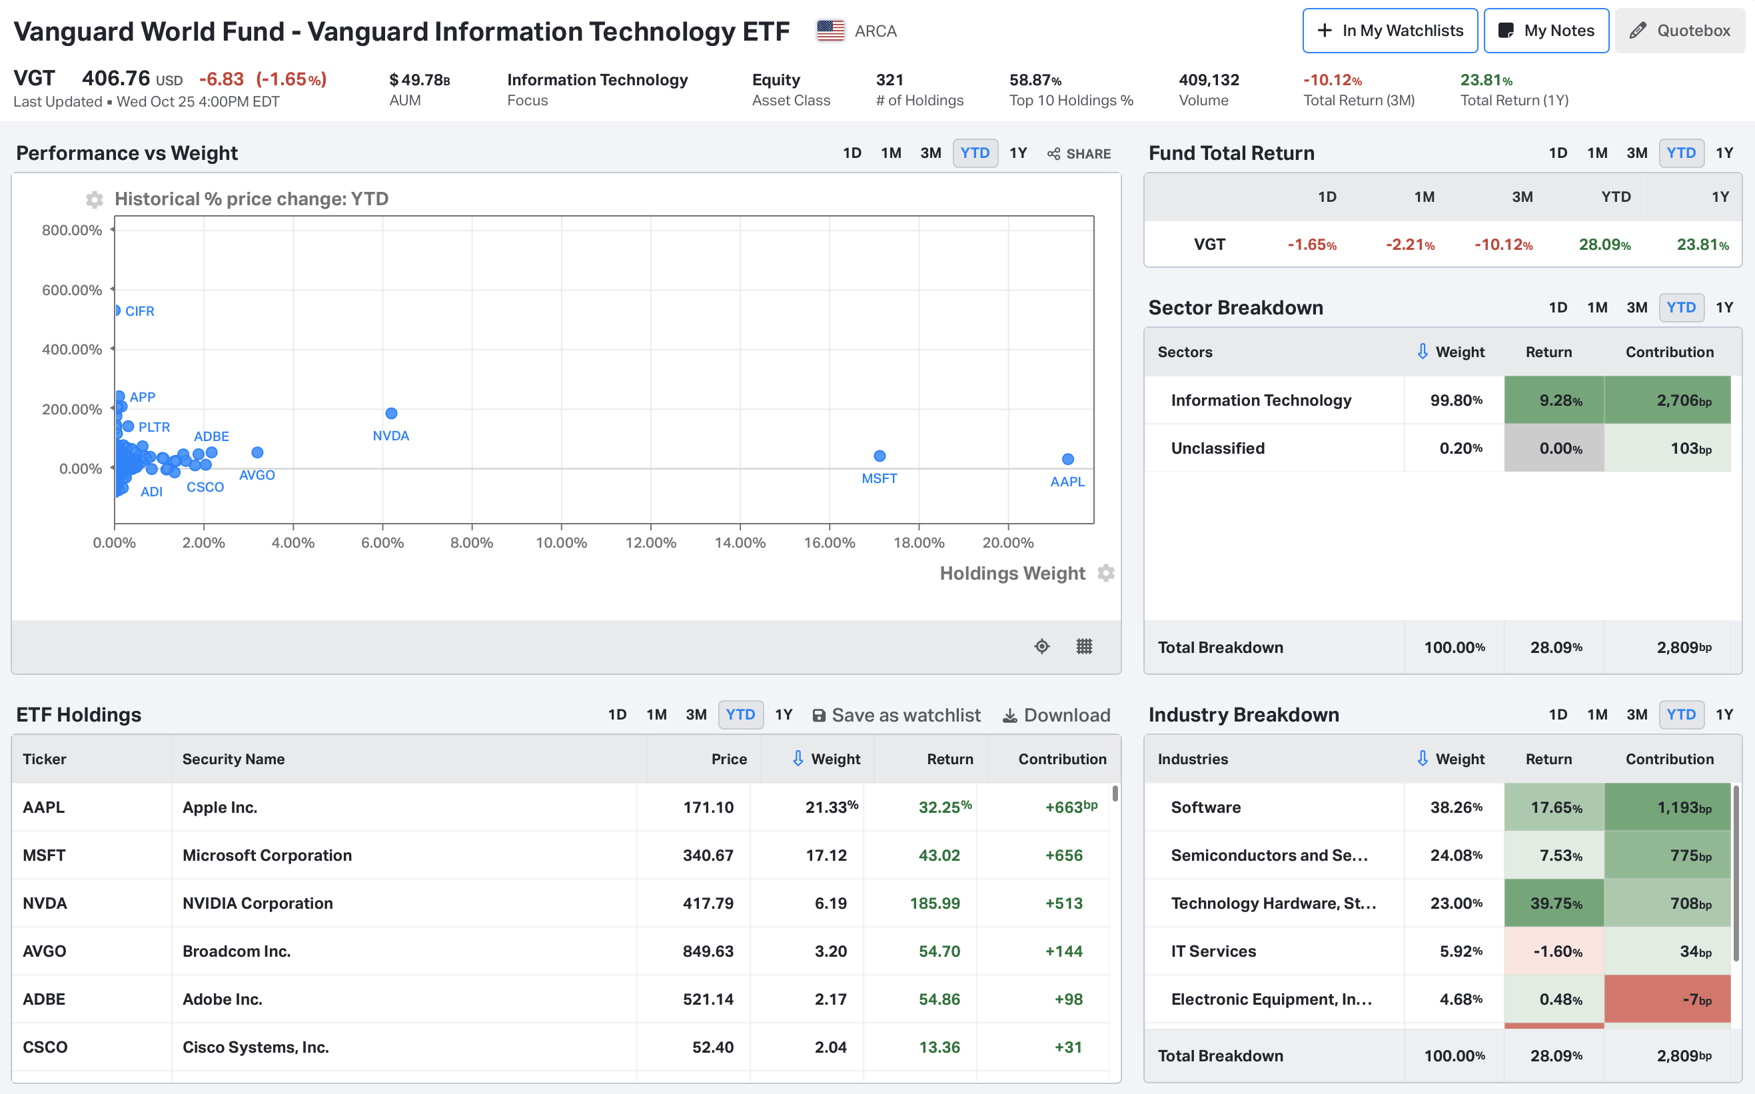
Task: Click the red -7bp contribution cell
Action: click(1668, 999)
